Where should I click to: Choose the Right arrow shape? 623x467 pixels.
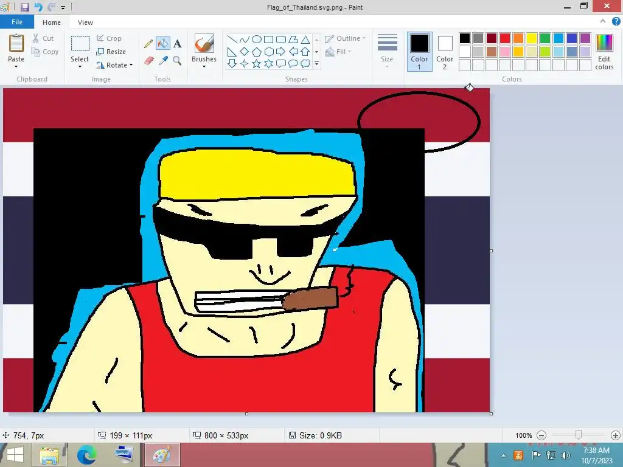(x=281, y=52)
